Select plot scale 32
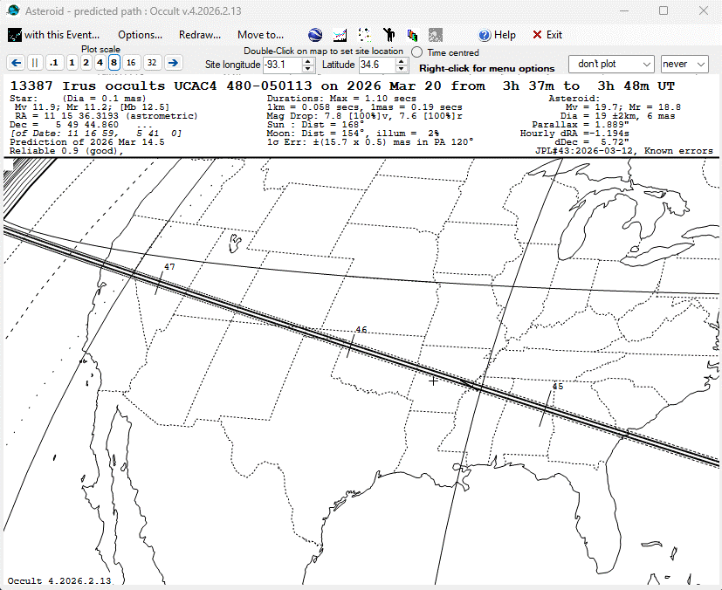Viewport: 722px width, 590px height. [151, 63]
